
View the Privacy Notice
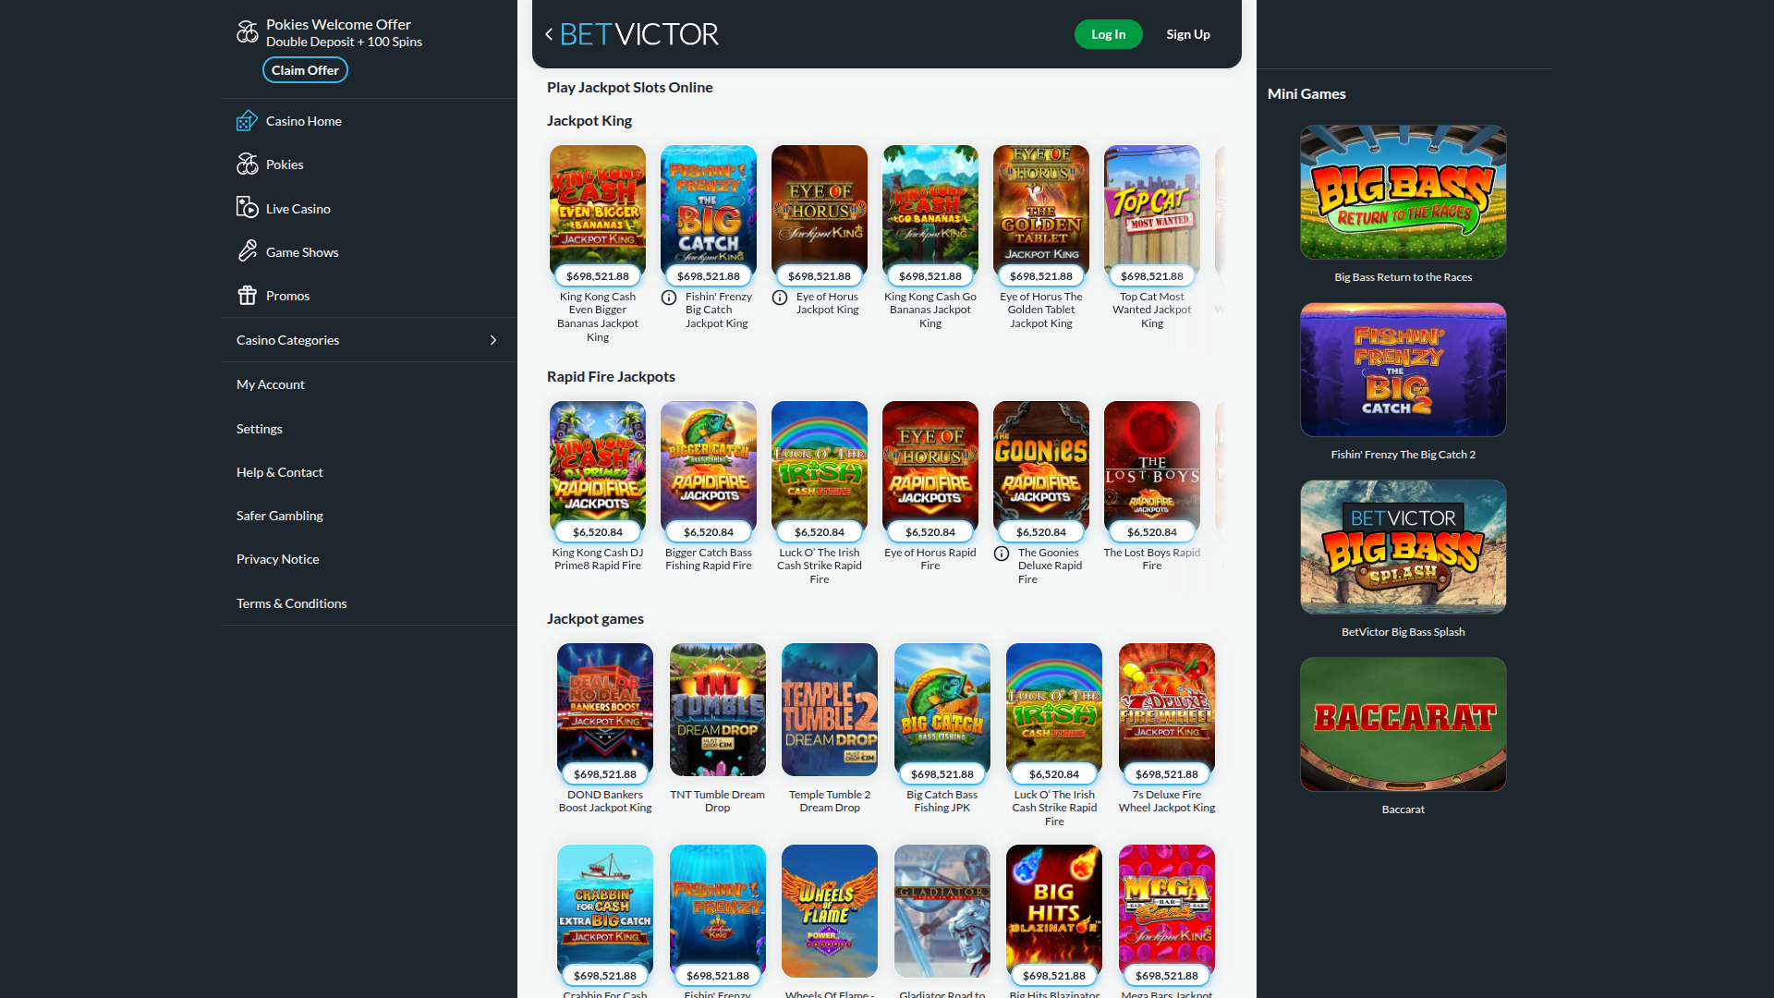coord(277,558)
